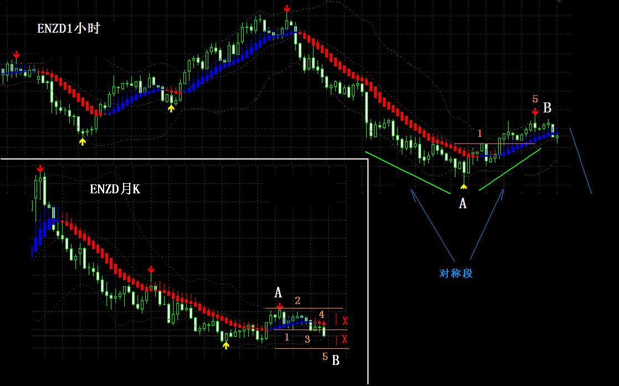Click white label B on hourly chart

[547, 107]
